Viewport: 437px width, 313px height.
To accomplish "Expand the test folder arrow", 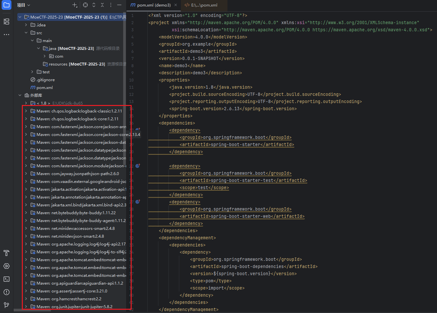I will point(32,72).
